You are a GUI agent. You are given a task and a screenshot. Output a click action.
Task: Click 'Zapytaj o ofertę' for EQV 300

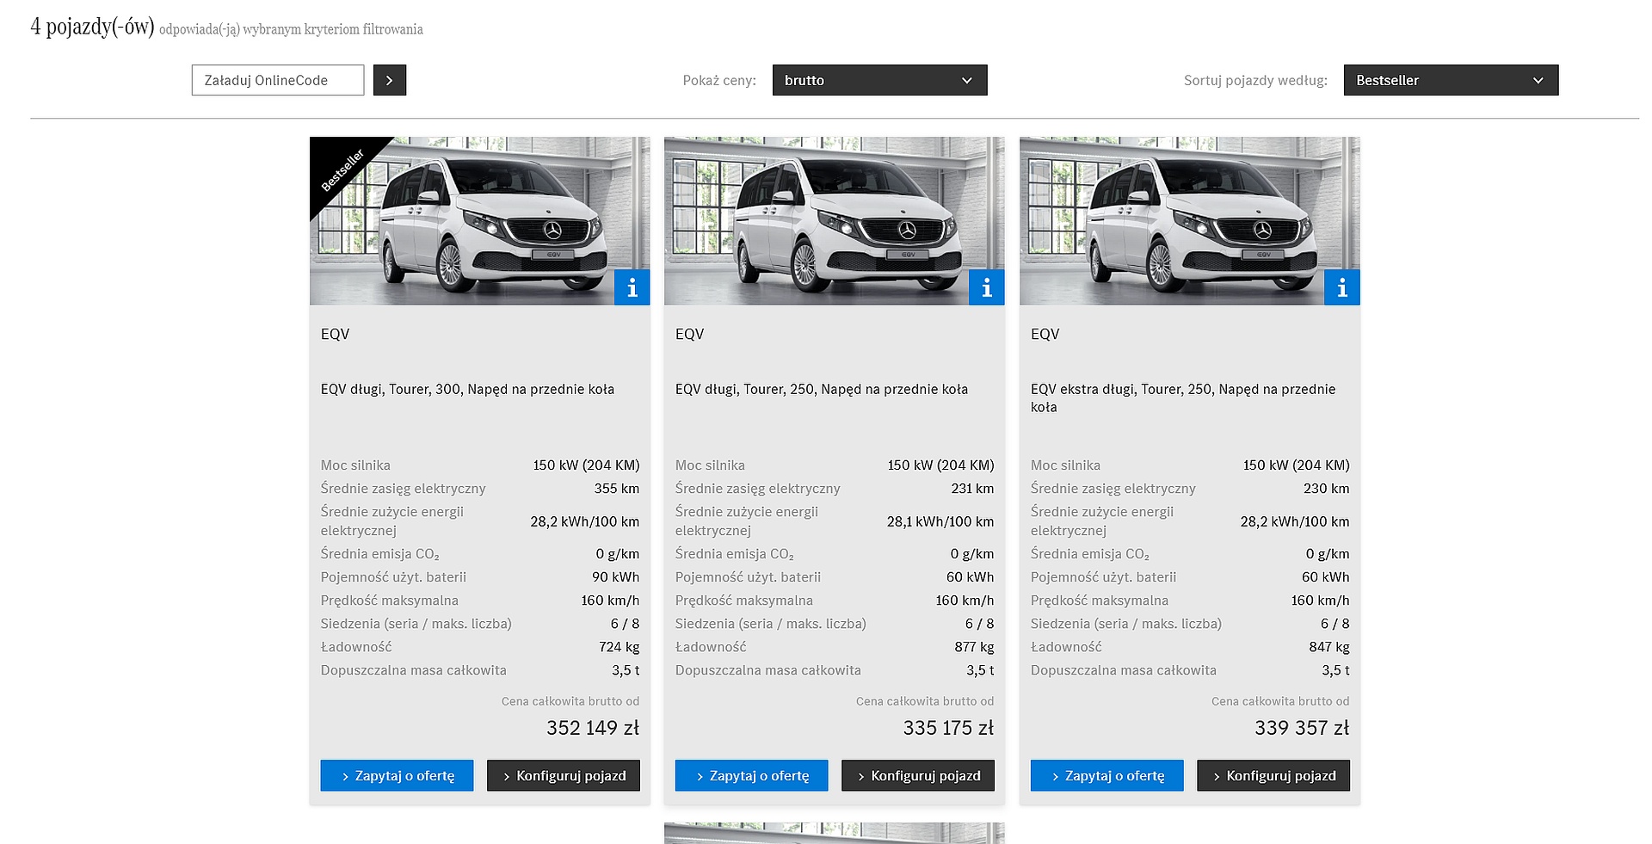(397, 775)
